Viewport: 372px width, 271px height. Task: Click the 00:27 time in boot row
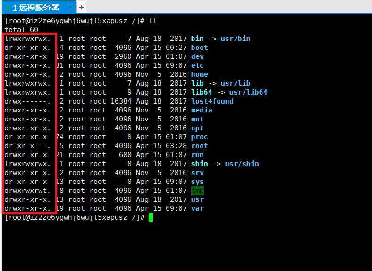coord(176,48)
